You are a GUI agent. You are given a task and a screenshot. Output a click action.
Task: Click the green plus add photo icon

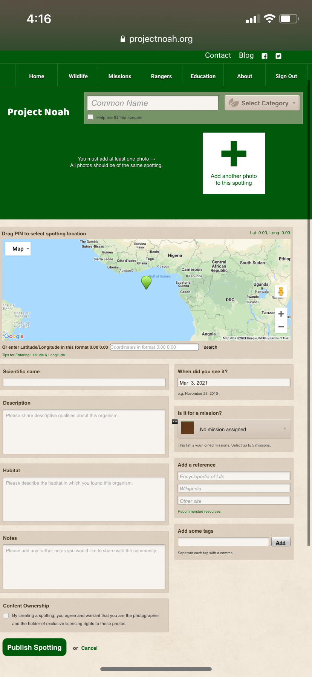(x=234, y=154)
